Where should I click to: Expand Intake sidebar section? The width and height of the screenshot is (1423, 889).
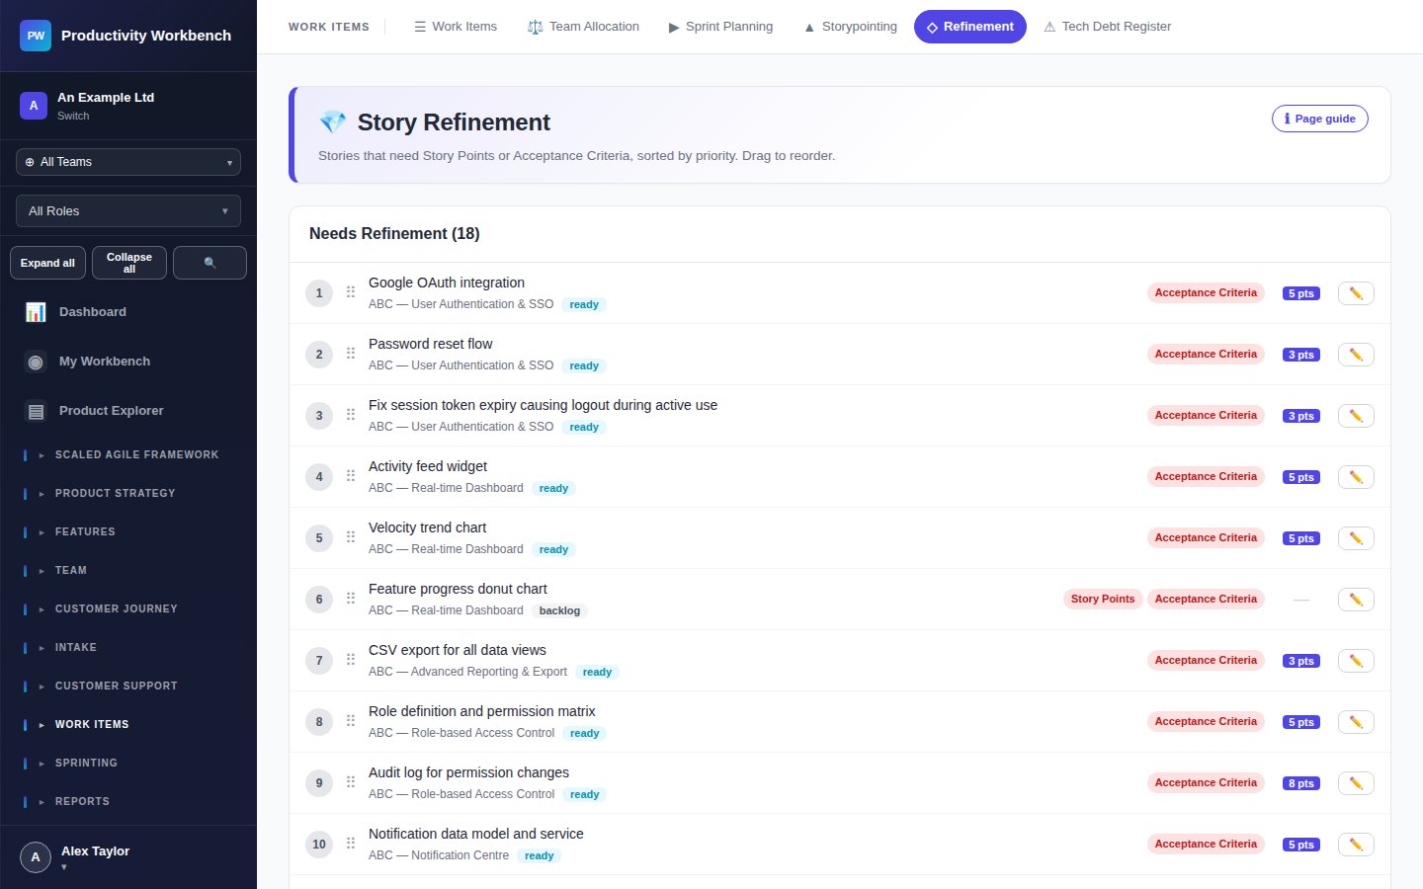coord(128,648)
